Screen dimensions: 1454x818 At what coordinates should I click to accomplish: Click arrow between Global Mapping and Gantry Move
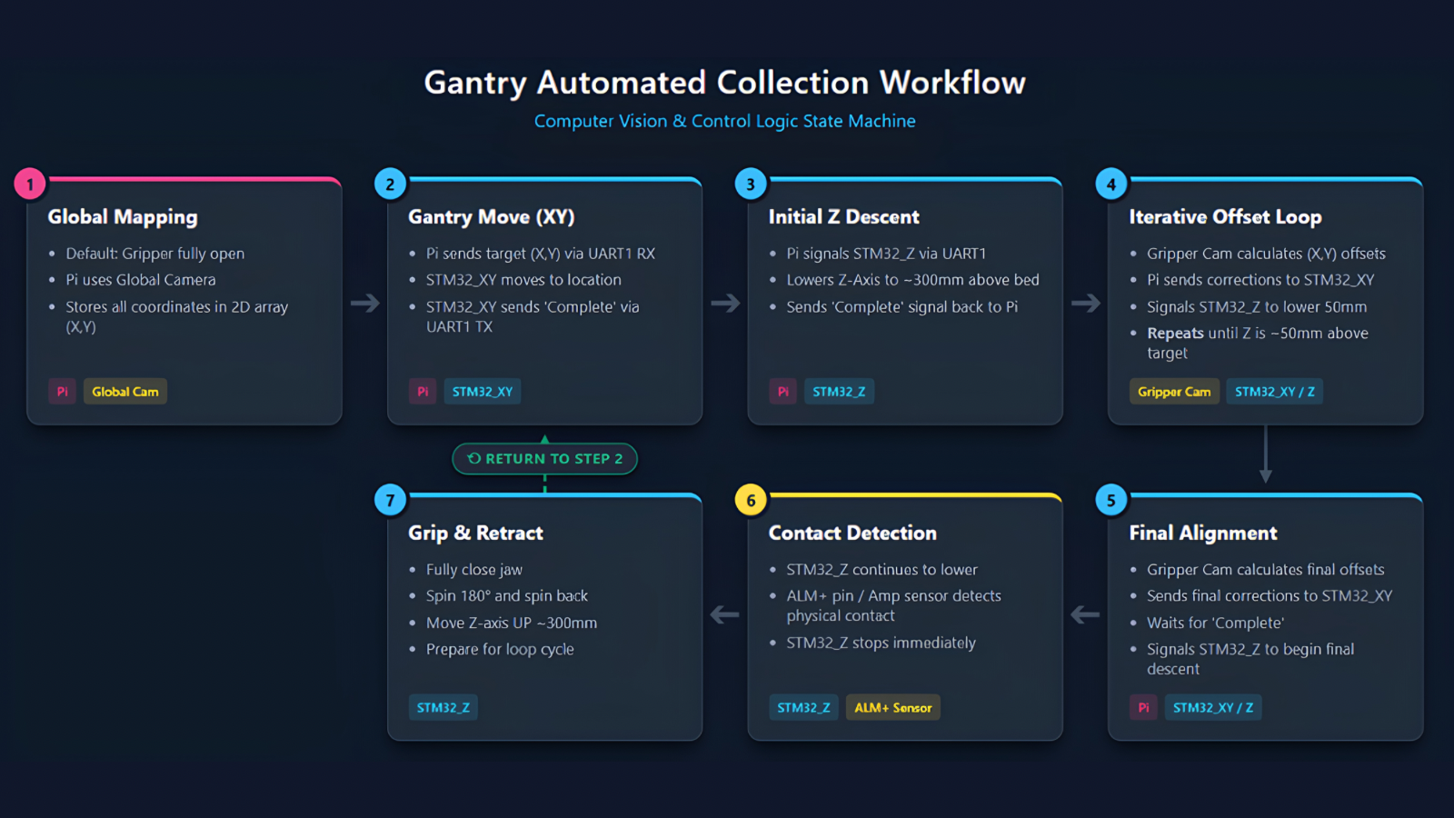[x=365, y=303]
